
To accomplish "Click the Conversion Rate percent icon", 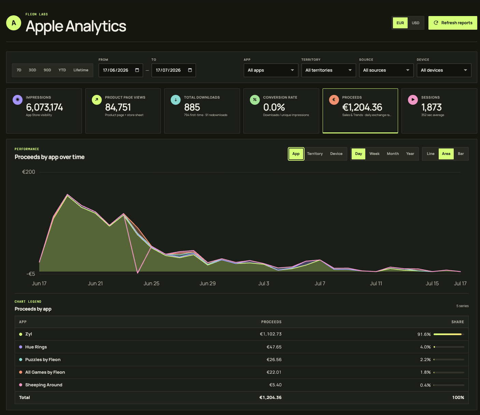I will click(x=255, y=100).
